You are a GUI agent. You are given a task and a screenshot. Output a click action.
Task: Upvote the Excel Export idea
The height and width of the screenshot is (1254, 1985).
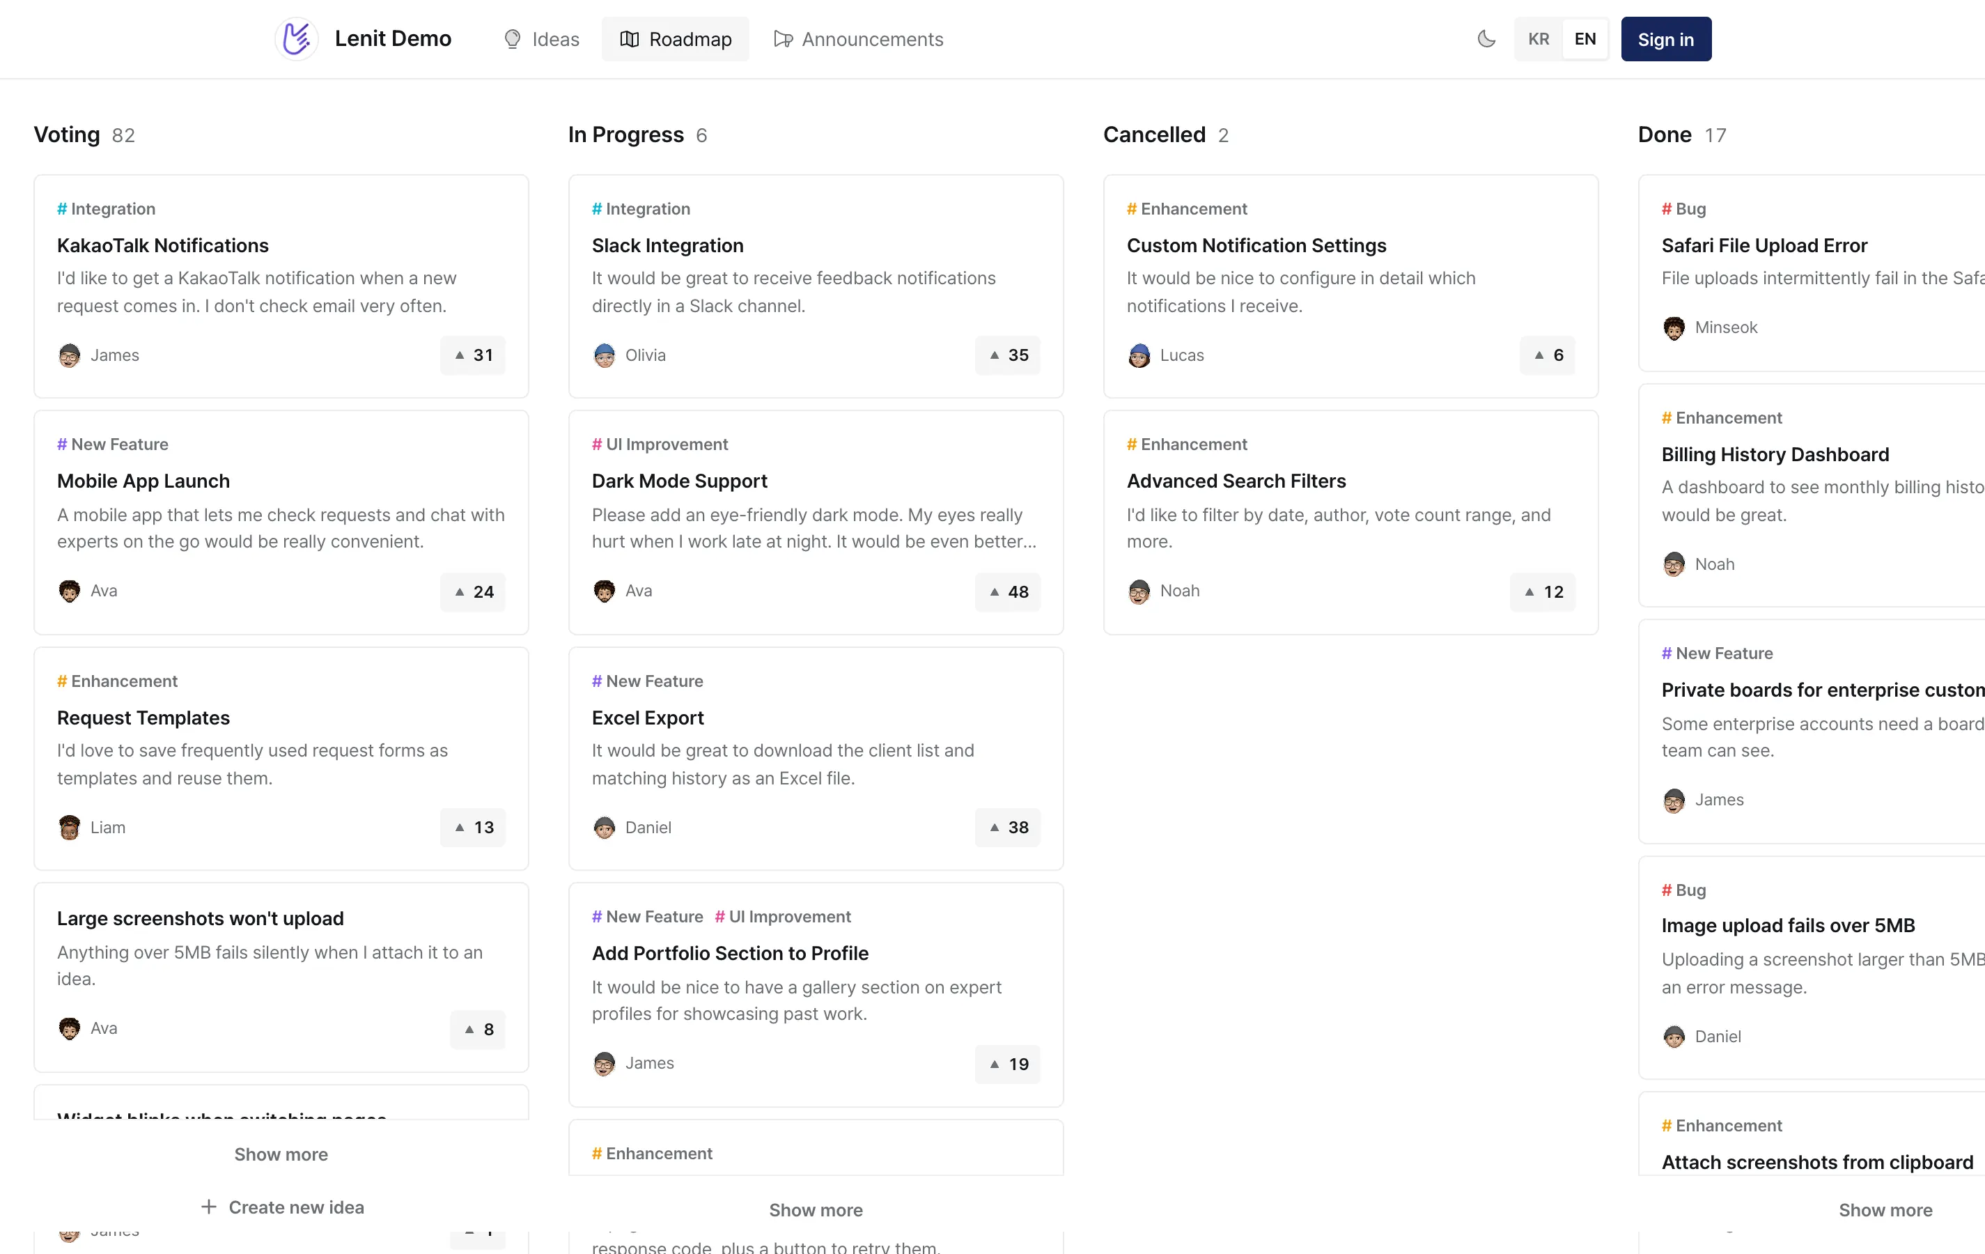[1007, 827]
